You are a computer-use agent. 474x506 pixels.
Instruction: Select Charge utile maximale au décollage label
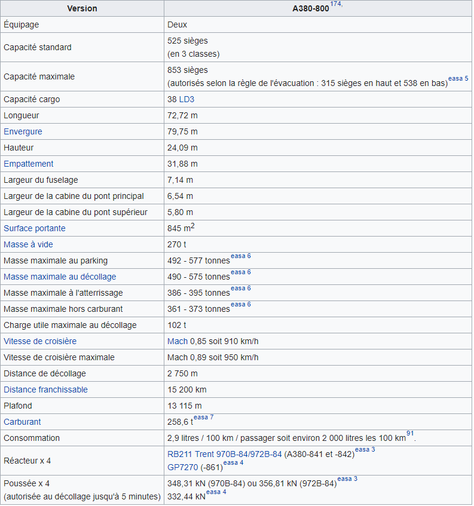[70, 325]
